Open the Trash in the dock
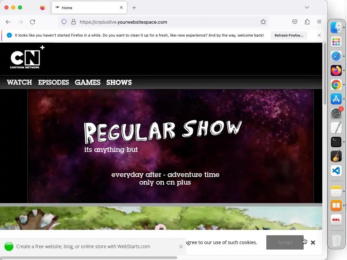 (336, 240)
